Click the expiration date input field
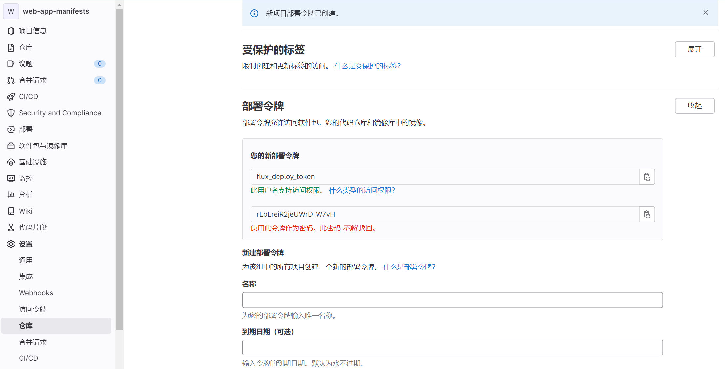Viewport: 725px width, 369px height. [452, 348]
